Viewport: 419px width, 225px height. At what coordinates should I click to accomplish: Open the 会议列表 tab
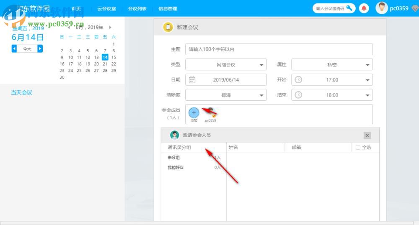137,8
